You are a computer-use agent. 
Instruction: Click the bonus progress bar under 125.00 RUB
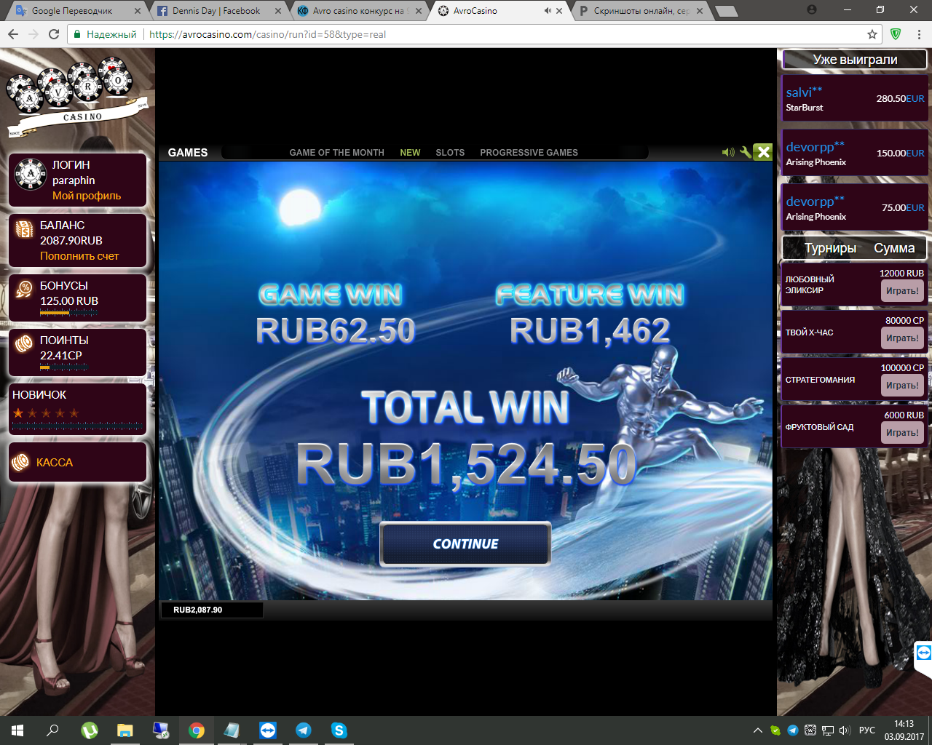[x=69, y=313]
